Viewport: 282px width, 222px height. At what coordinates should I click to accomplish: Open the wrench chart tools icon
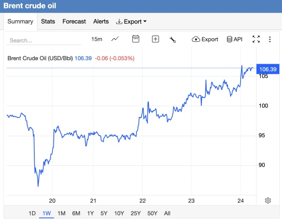point(173,39)
